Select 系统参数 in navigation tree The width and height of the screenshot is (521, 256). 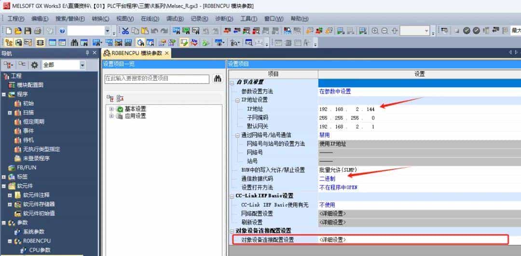(33, 231)
